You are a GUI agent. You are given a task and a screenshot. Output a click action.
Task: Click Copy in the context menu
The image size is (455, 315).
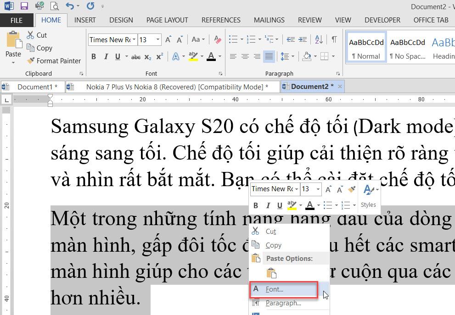[x=273, y=245]
